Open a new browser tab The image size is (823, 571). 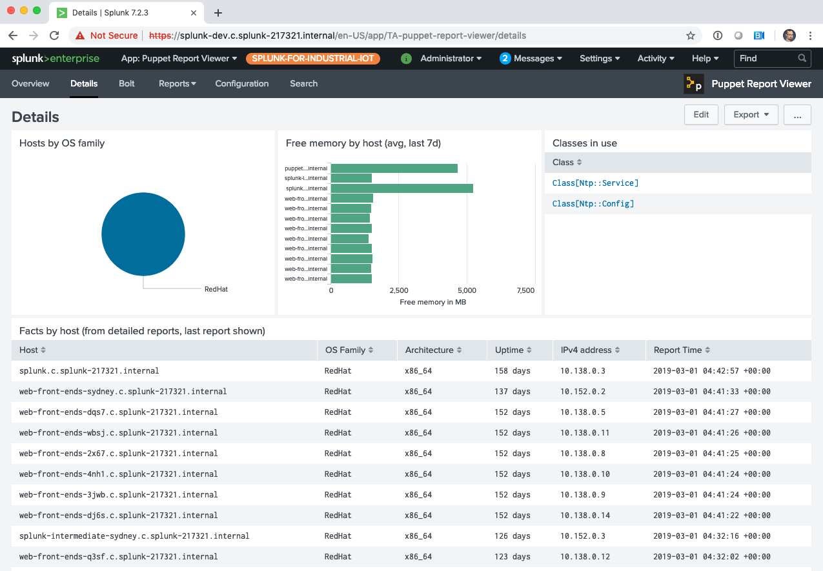coord(218,13)
